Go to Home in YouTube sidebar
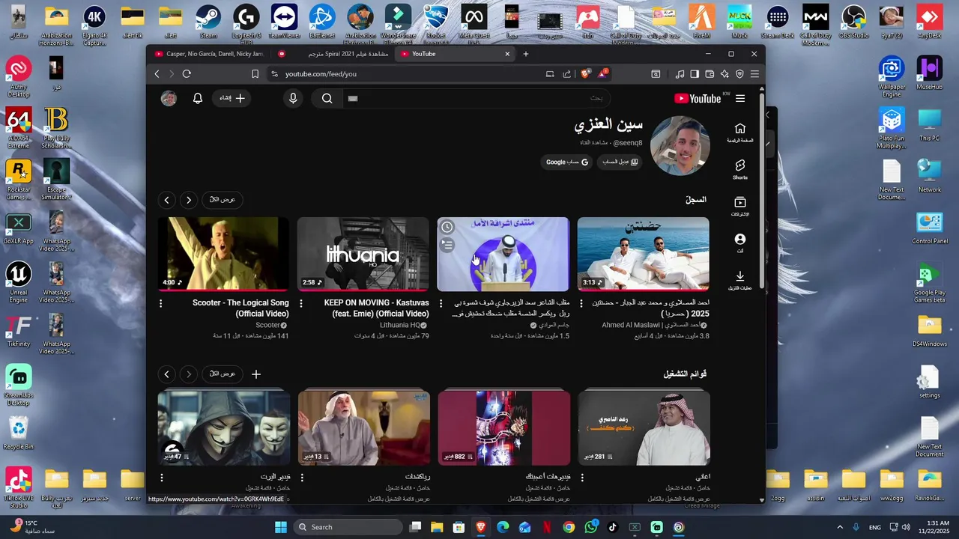 coord(740,133)
